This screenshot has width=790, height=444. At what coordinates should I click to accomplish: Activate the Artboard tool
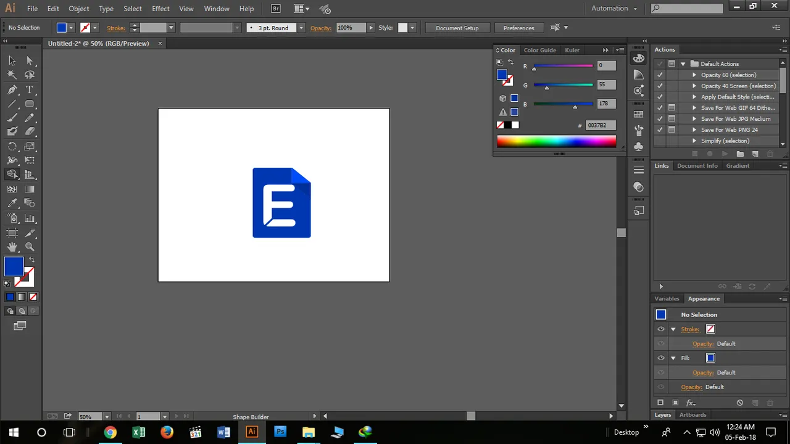(12, 233)
